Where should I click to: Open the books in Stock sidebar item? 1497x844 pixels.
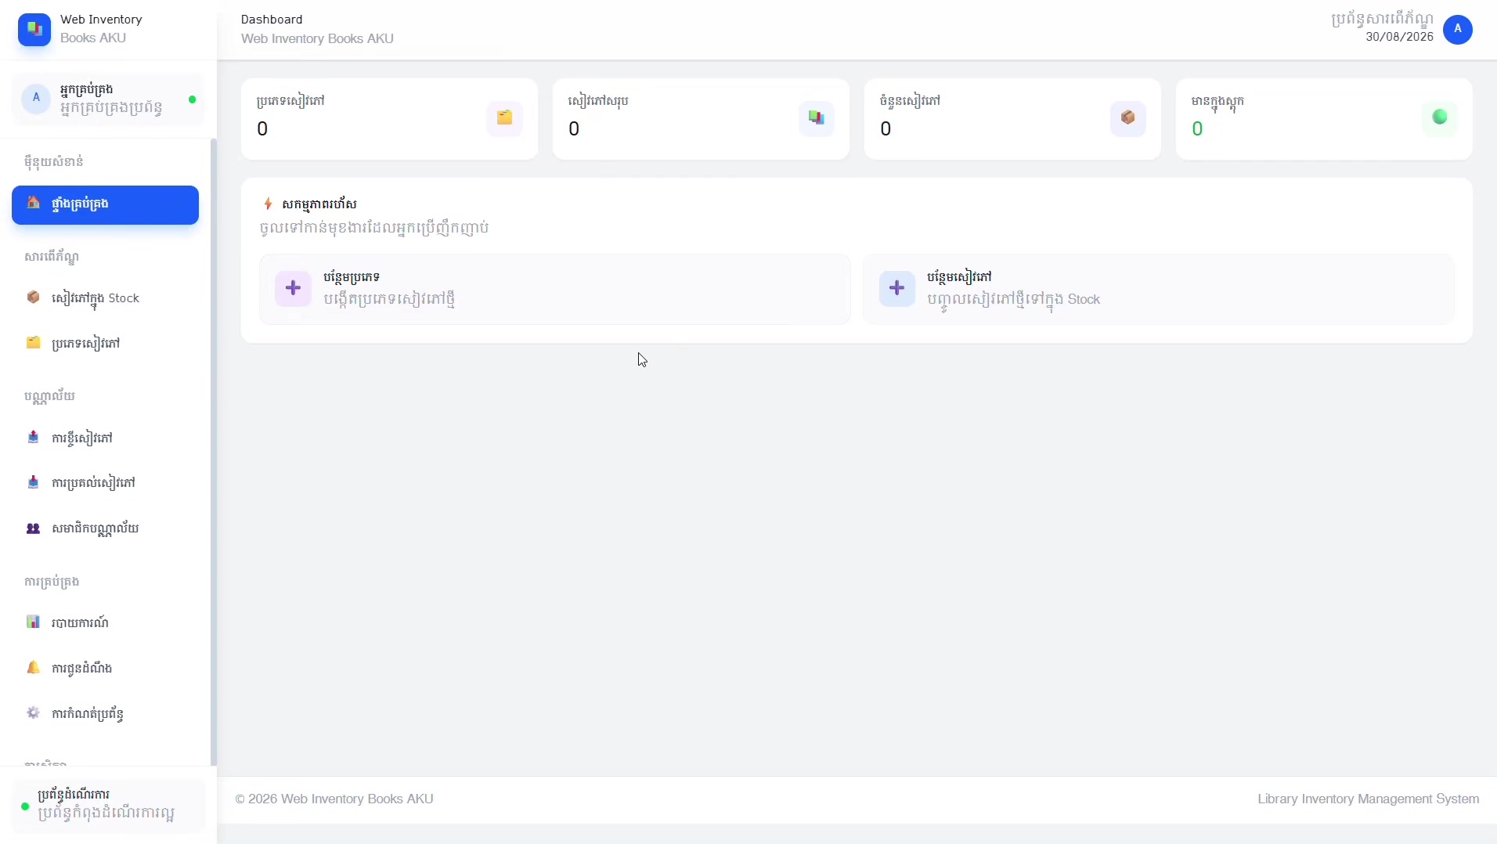click(x=105, y=298)
